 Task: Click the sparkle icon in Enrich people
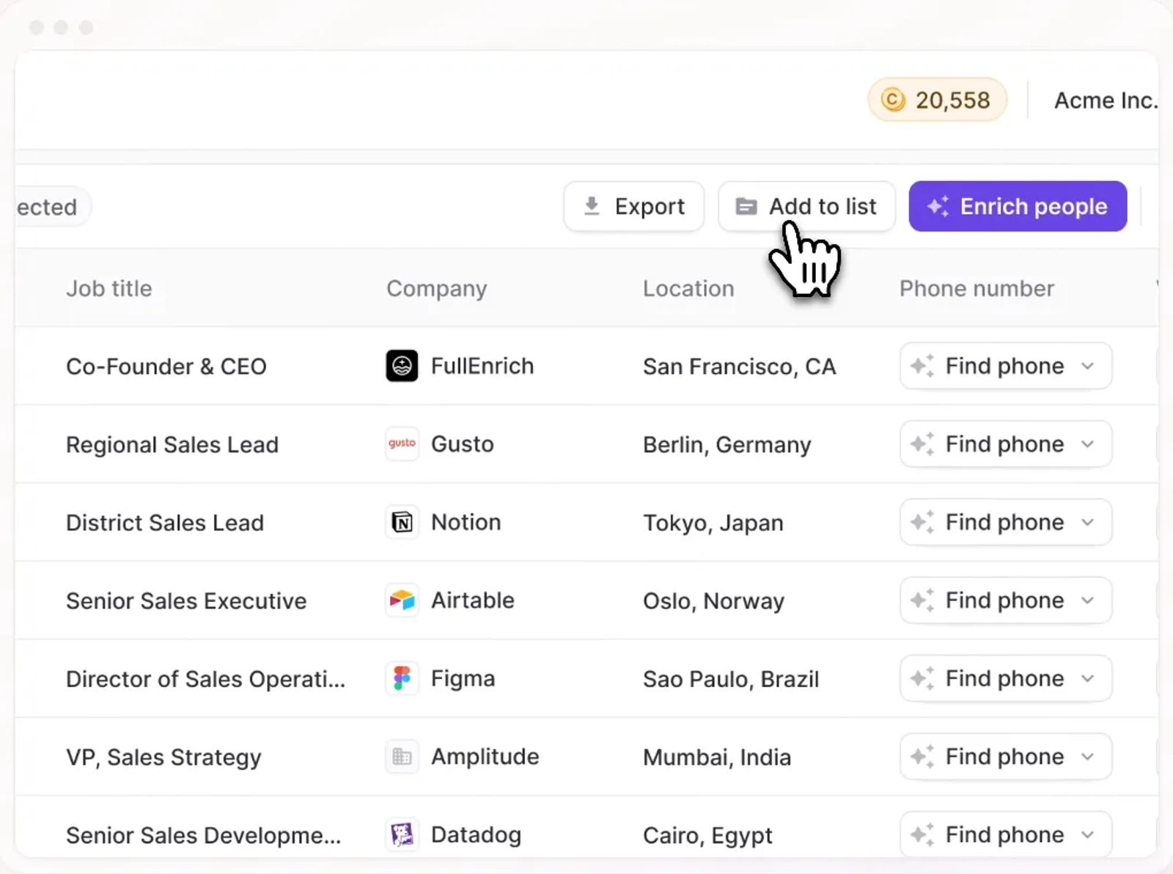[938, 206]
